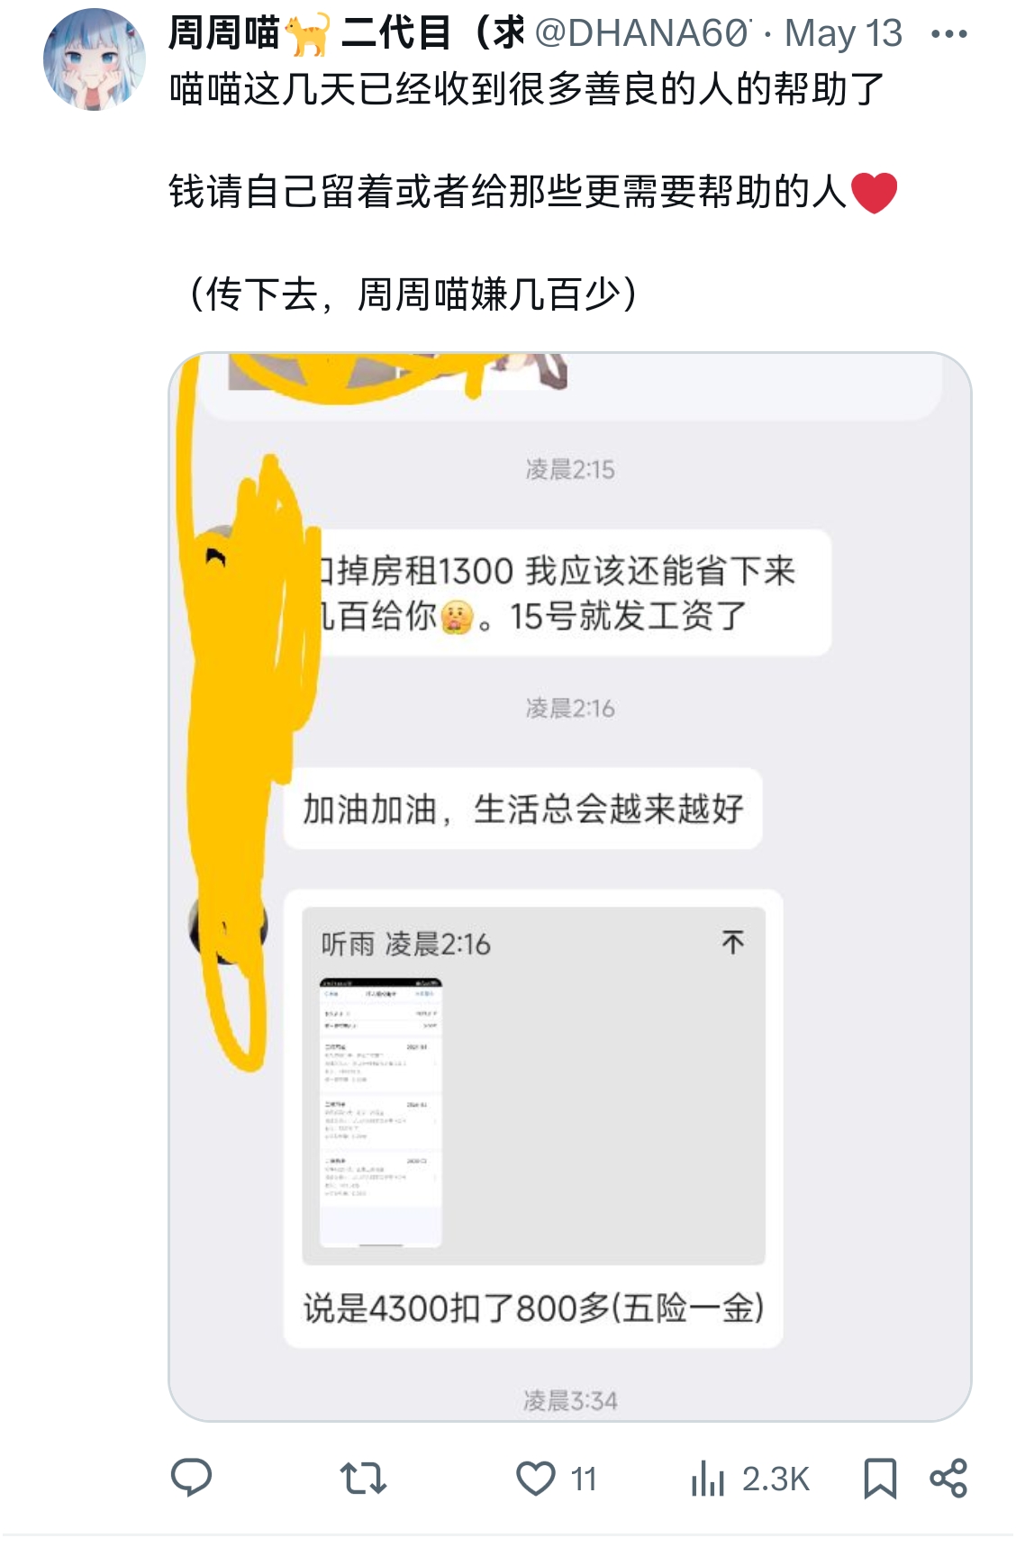Open the small salary screenshot thumbnail

381,1111
